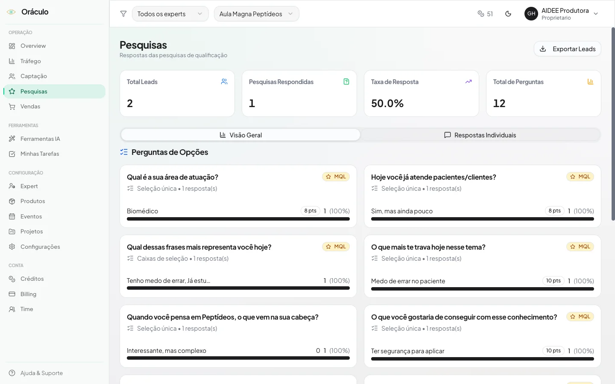Click the Pesquisas Respondidas clipboard icon

click(x=346, y=81)
